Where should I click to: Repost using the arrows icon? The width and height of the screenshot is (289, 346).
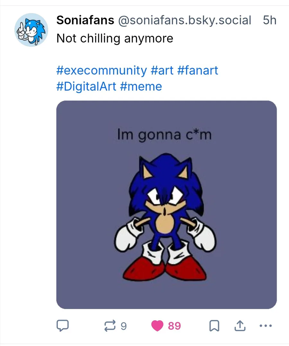[x=110, y=326]
